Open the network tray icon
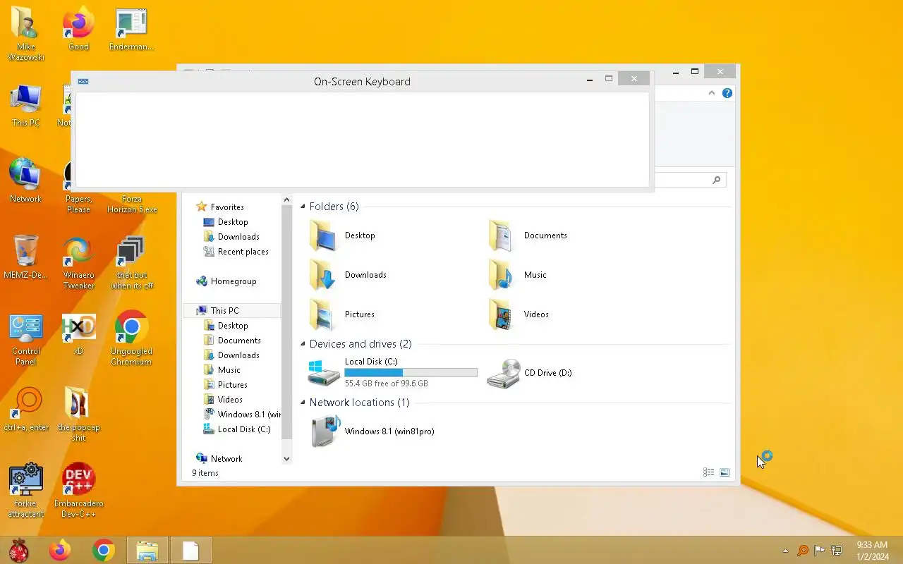This screenshot has width=903, height=564. (x=837, y=551)
